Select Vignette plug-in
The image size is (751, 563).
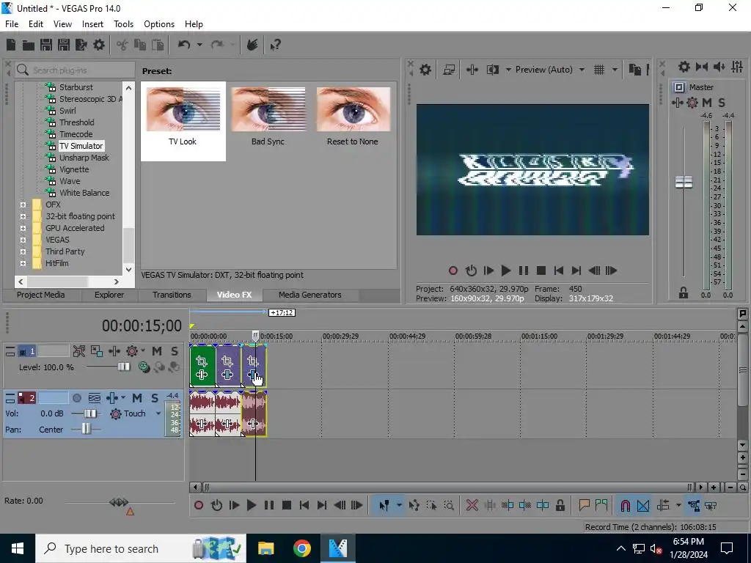point(74,169)
